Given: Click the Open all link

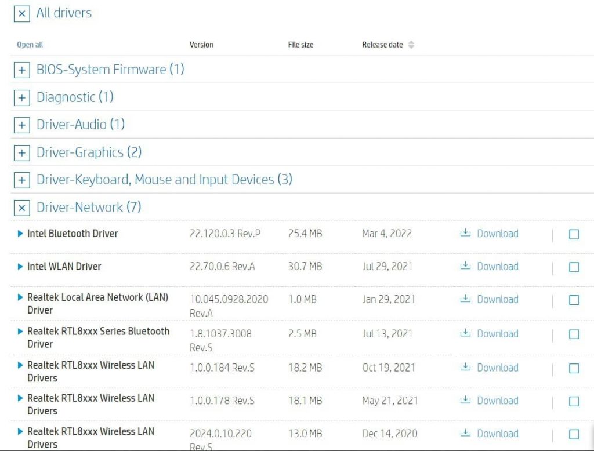Looking at the screenshot, I should point(30,44).
